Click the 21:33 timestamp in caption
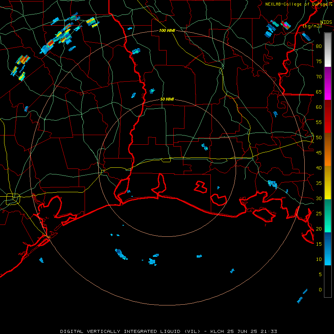Screen dimensions: 334x334 pos(269,331)
